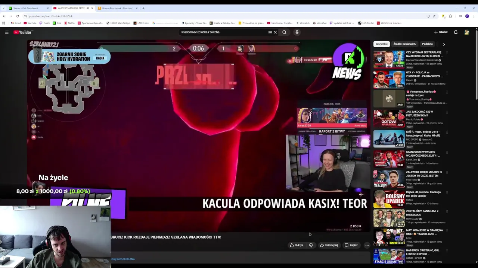Open the Netflix bookmark
This screenshot has height=268, width=478.
pyautogui.click(x=69, y=23)
